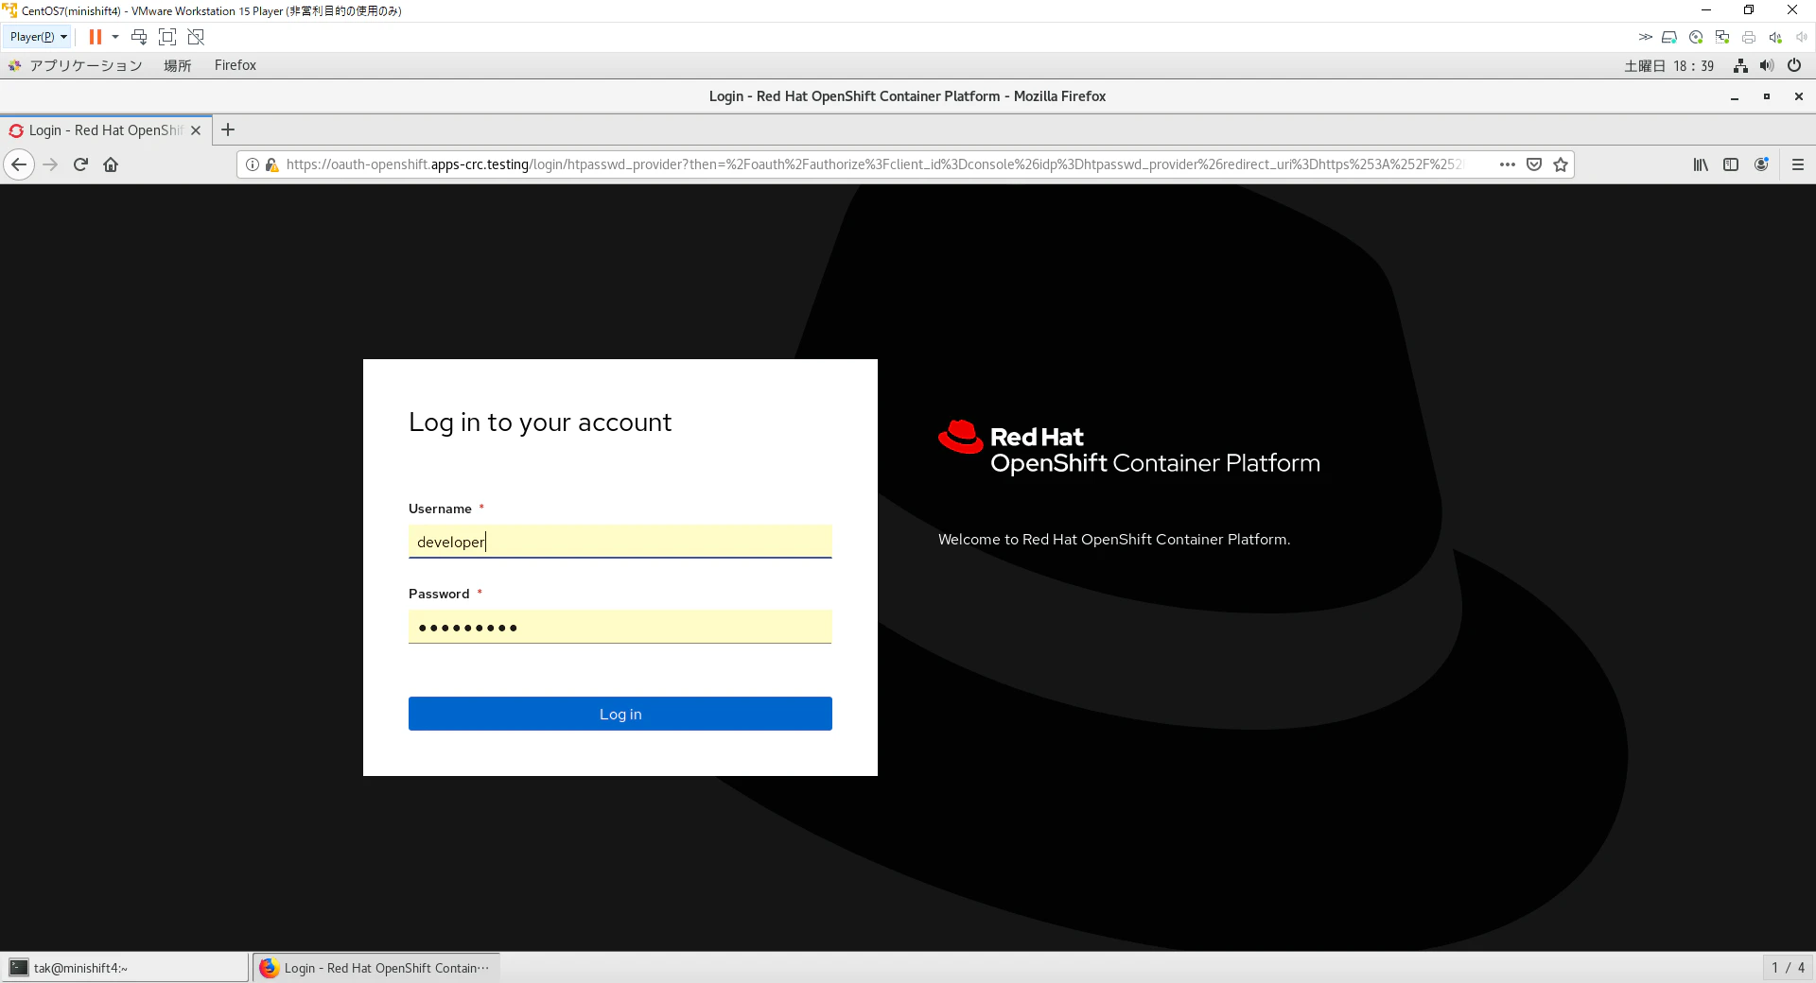The height and width of the screenshot is (983, 1816).
Task: Open the GNOME power menu icon
Action: tap(1794, 65)
